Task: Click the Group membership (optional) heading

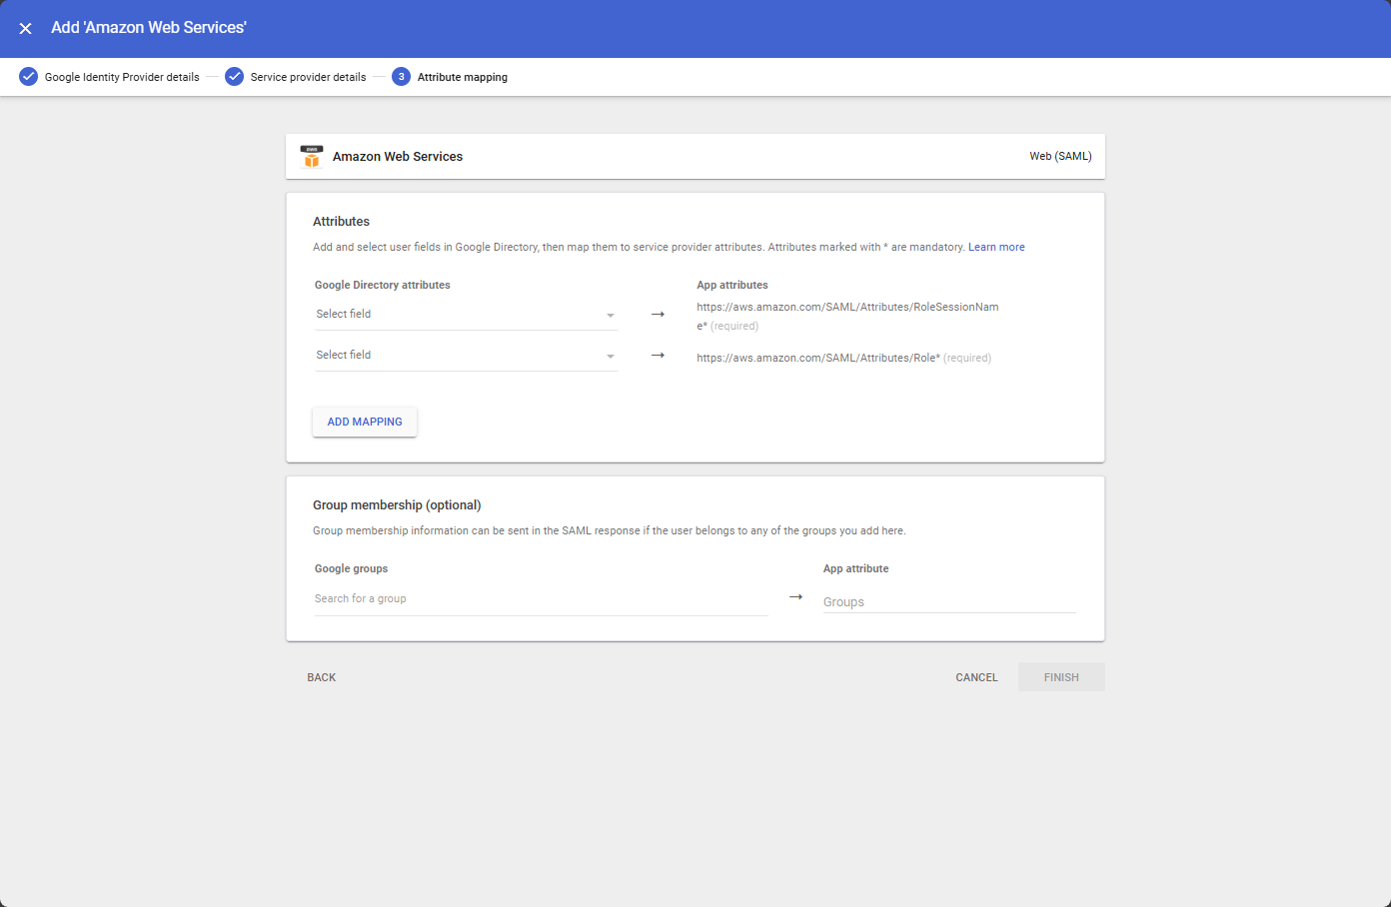Action: pyautogui.click(x=397, y=505)
